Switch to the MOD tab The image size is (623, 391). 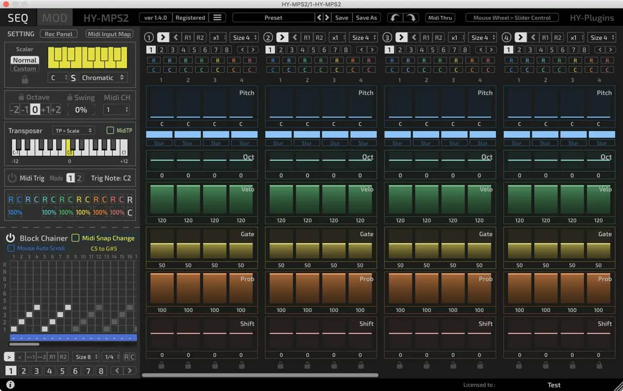pyautogui.click(x=54, y=18)
